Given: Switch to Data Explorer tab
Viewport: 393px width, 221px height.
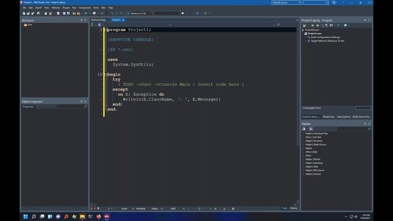Looking at the screenshot, I should click(x=344, y=117).
